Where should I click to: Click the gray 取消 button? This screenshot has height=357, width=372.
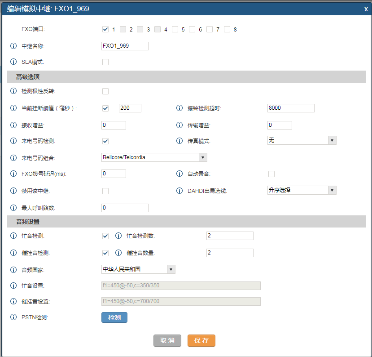[x=167, y=341]
